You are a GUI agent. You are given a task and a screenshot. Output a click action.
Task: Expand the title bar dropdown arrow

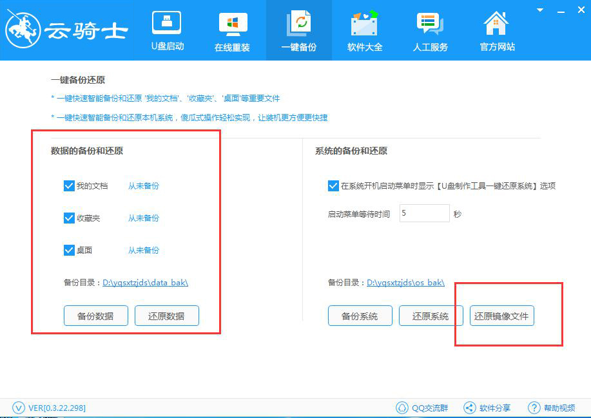539,10
